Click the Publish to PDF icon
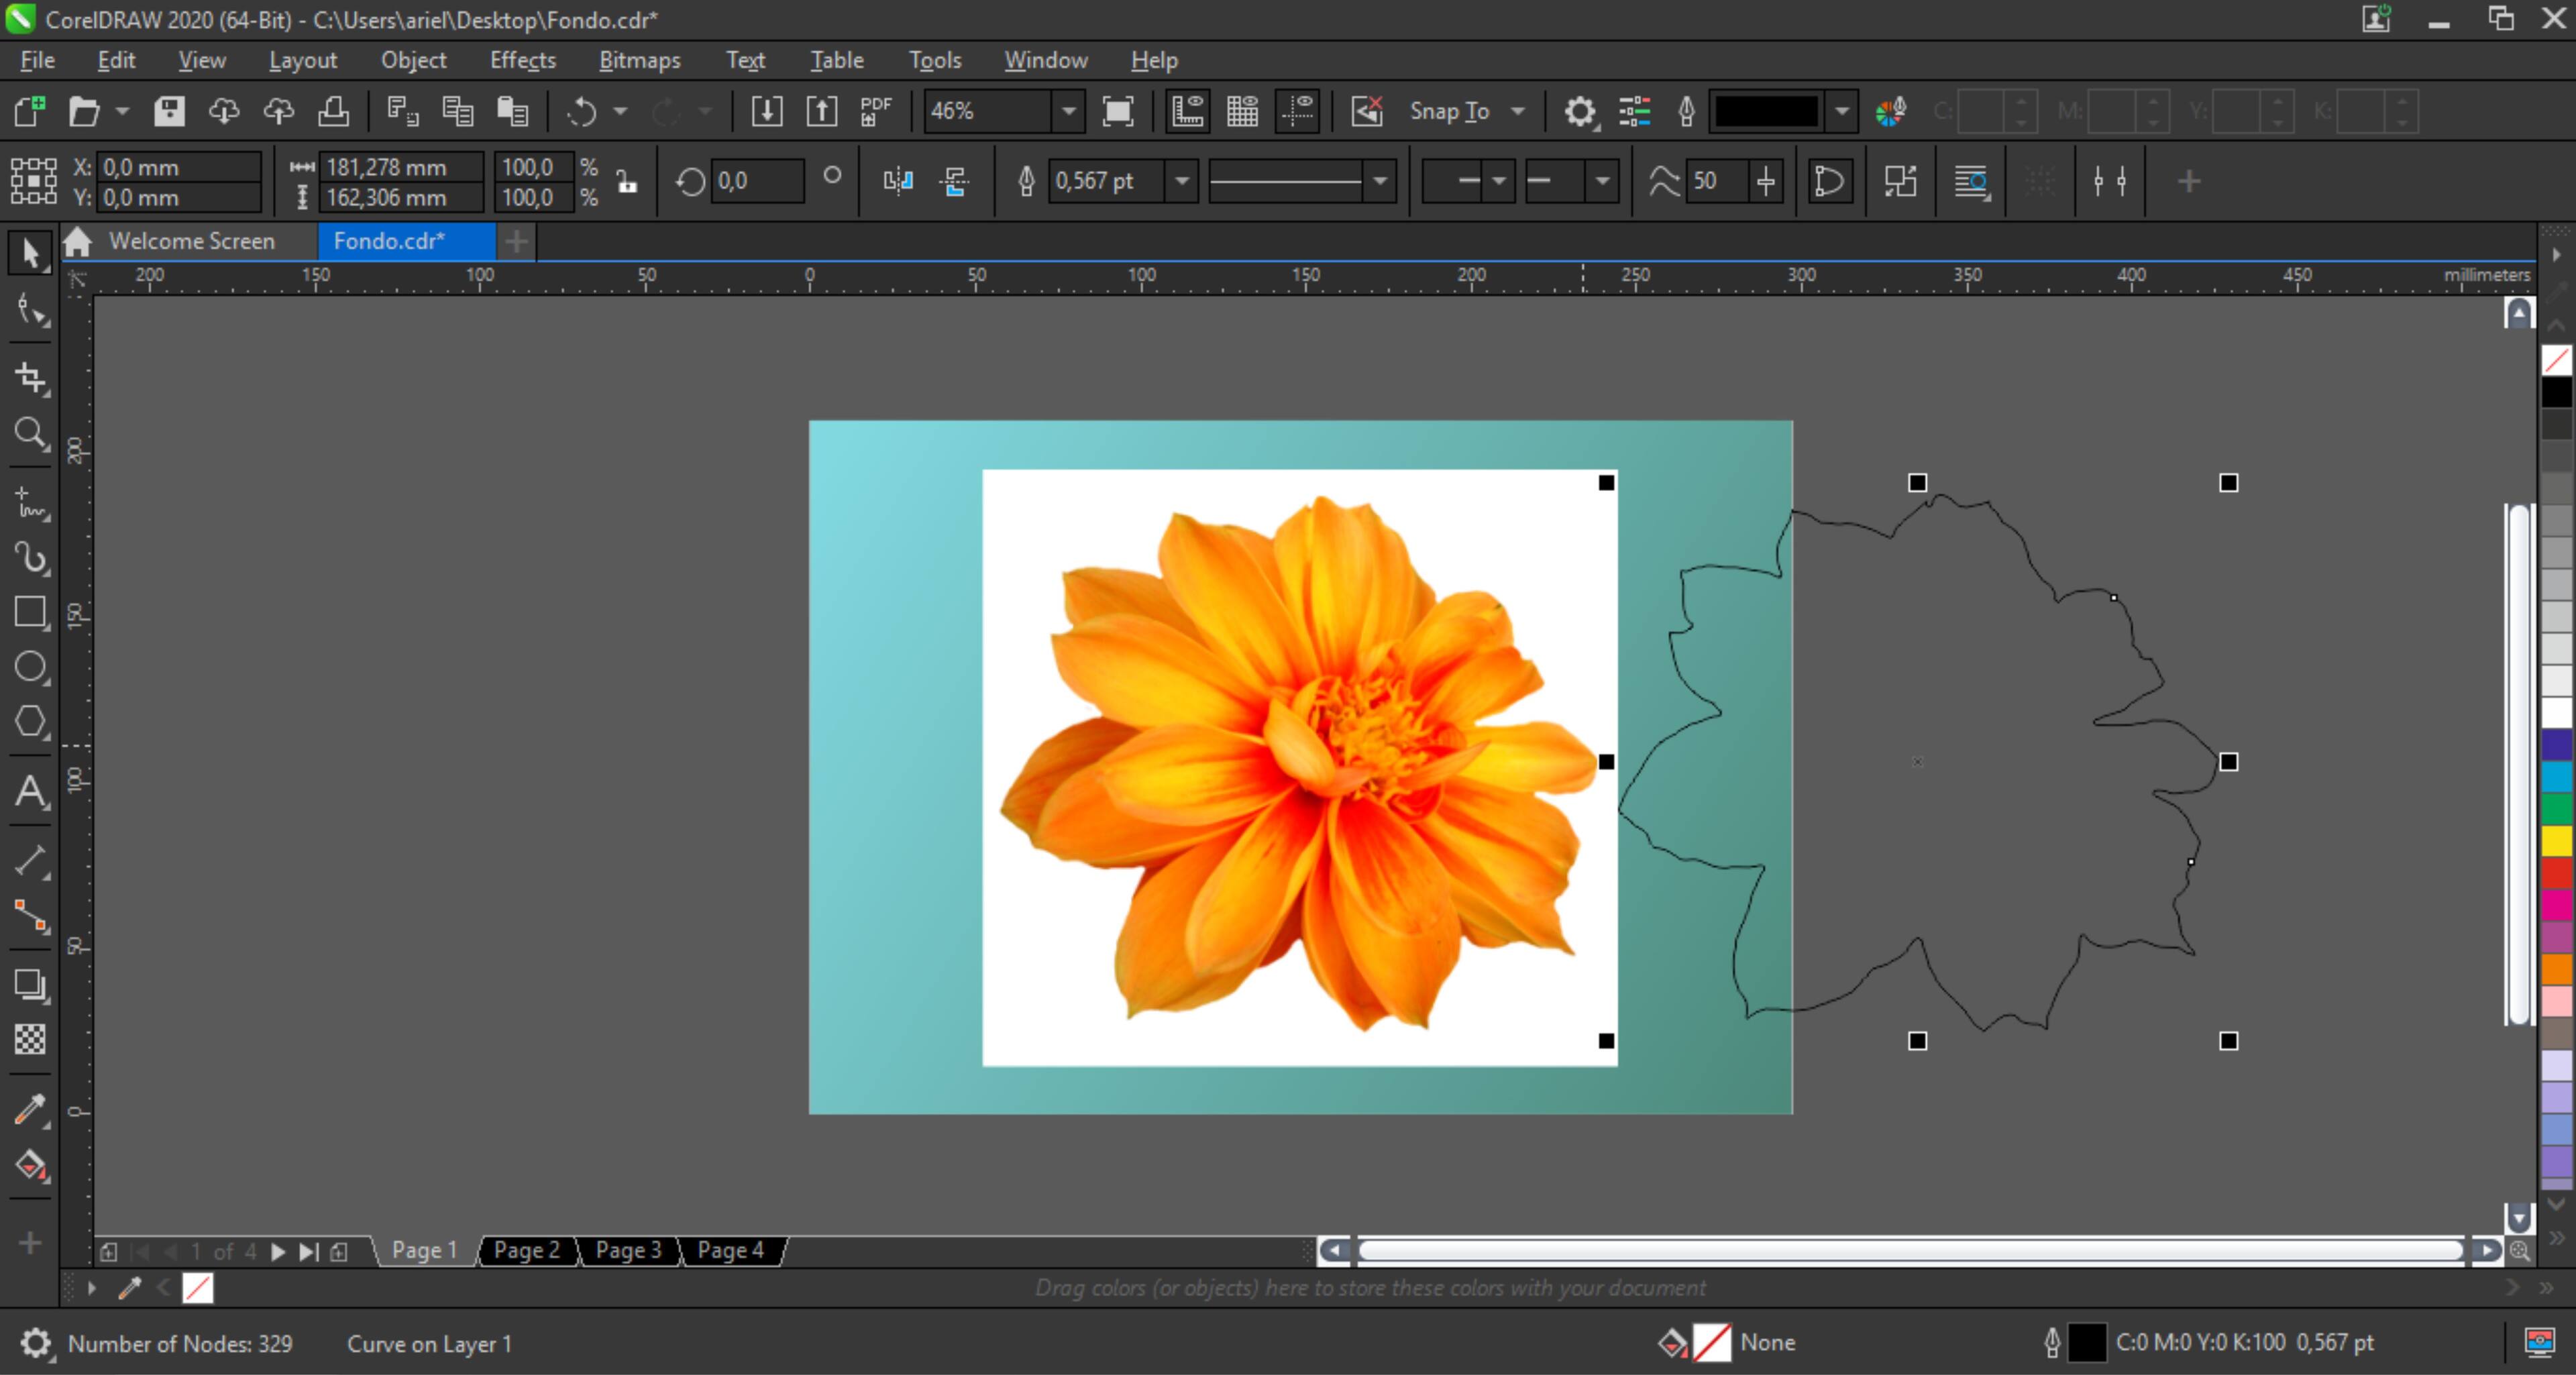Screen dimensions: 2576x1375 [876, 111]
